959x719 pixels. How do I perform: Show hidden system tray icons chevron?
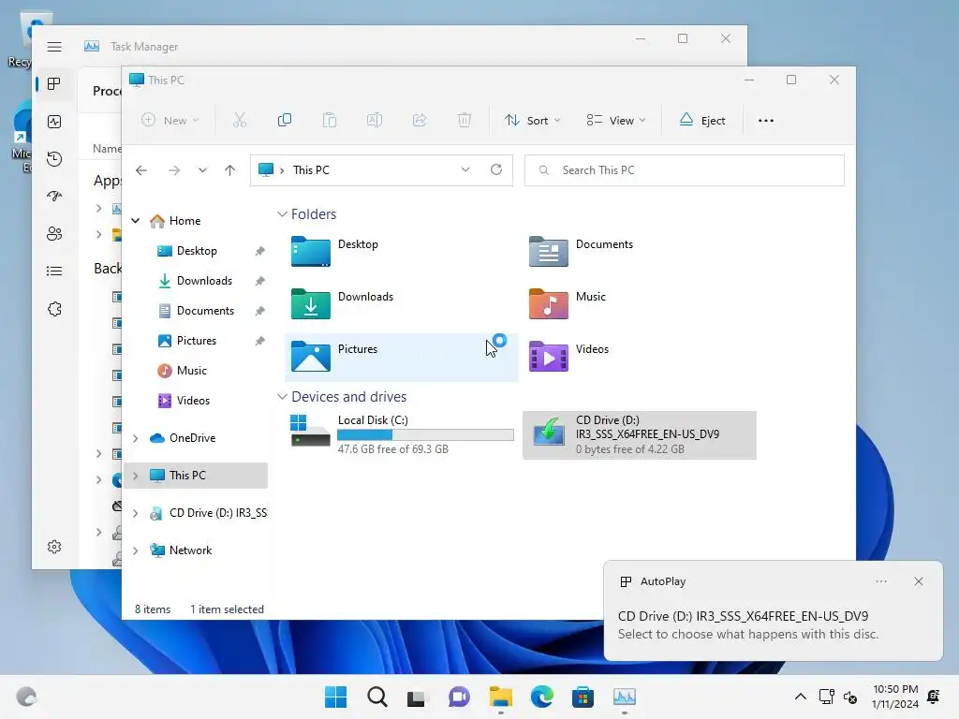tap(800, 697)
